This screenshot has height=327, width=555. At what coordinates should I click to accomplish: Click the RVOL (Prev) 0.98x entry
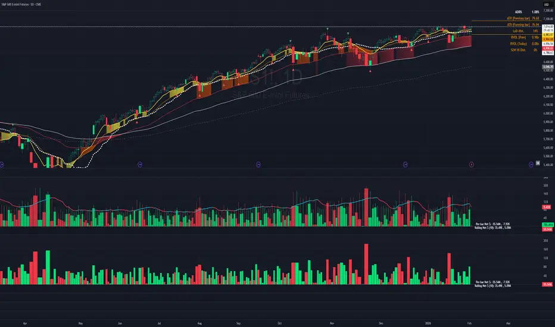pos(525,37)
